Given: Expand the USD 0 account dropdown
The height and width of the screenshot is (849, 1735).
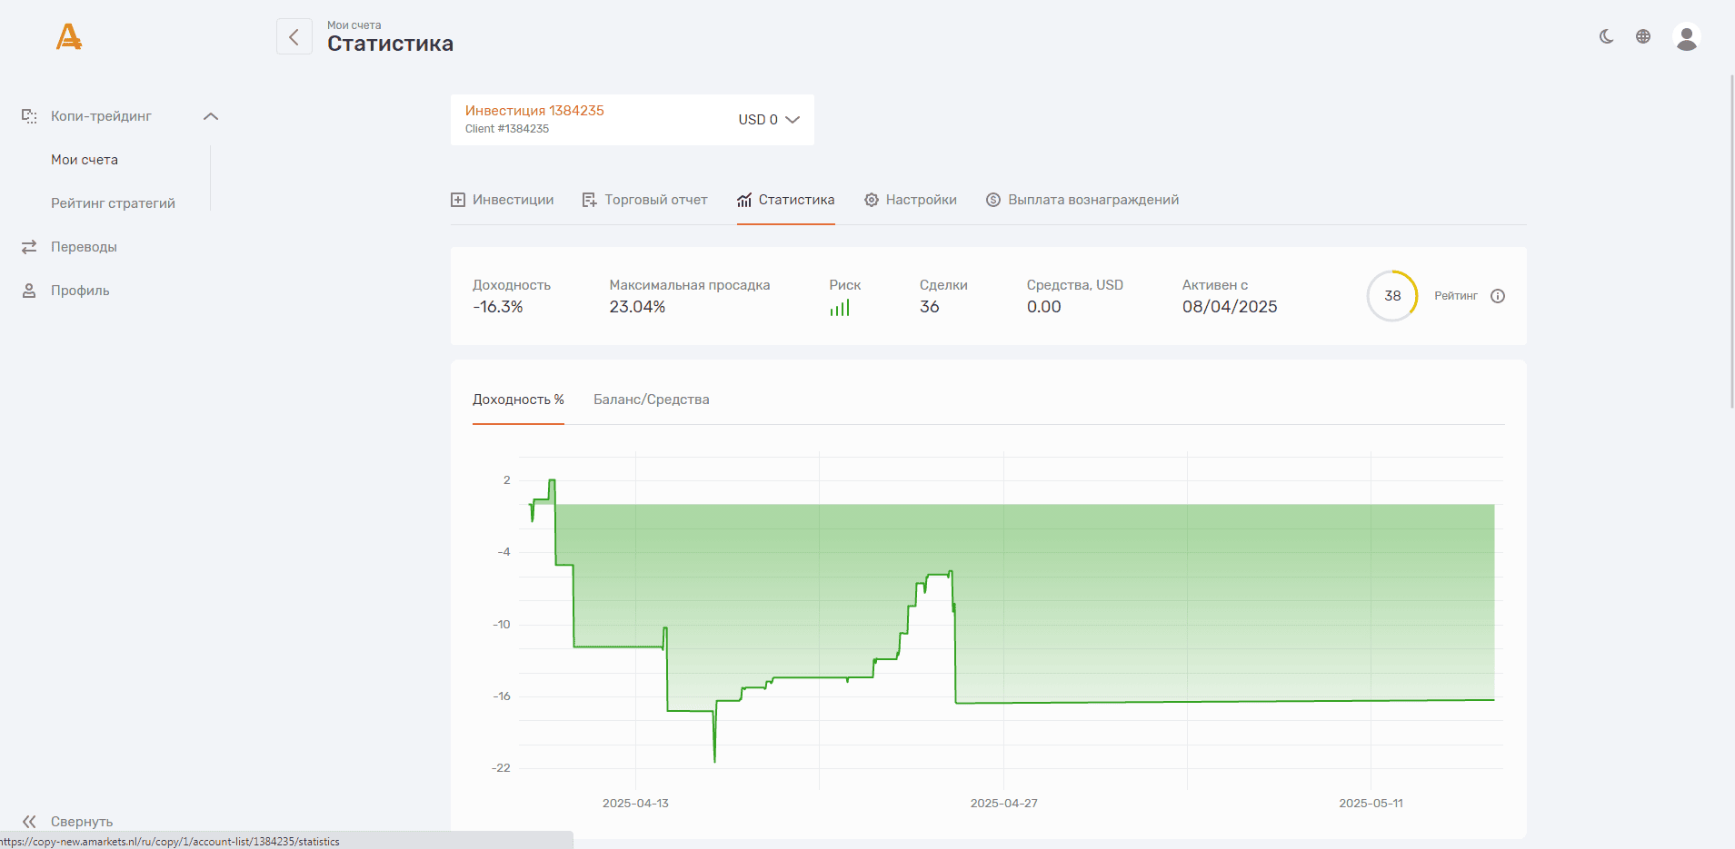Looking at the screenshot, I should [769, 120].
